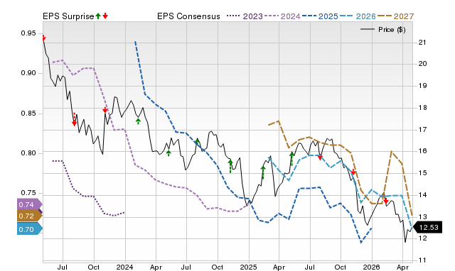Click red surprise marker near August 2025
455x271 pixels.
click(320, 157)
